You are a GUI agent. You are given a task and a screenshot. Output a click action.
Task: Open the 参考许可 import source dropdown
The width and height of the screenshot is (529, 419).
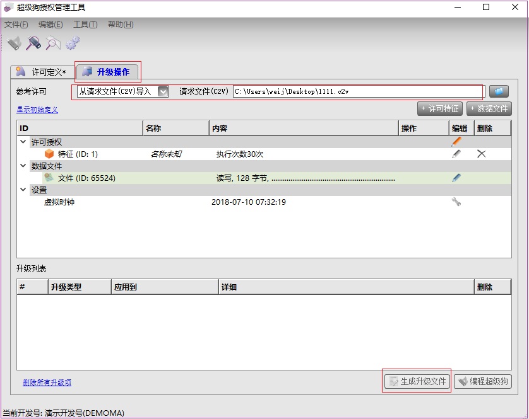(163, 91)
